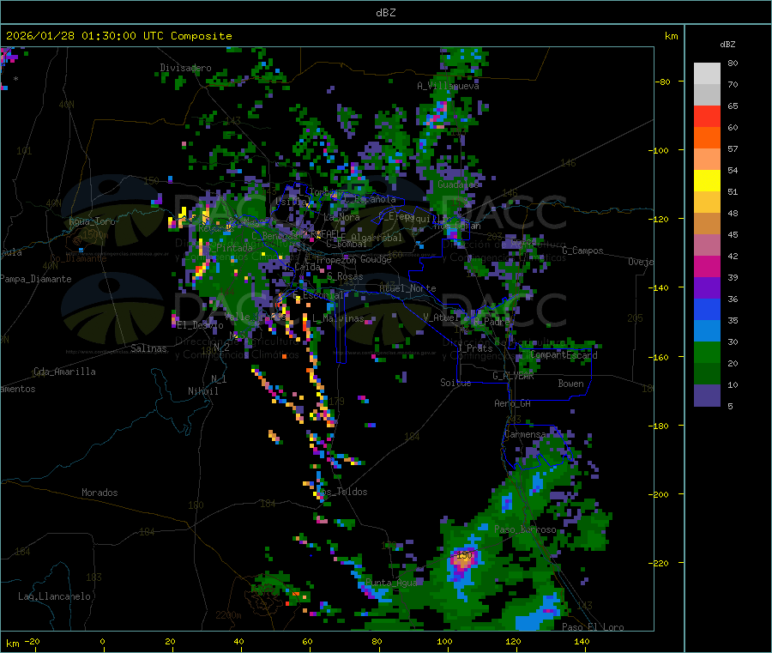Click the G_ALVEAR label
The image size is (772, 653).
pos(513,376)
